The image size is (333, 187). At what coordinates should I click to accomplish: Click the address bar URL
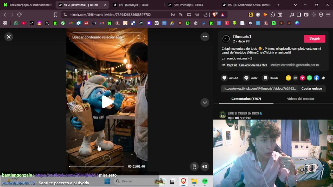pos(111,15)
